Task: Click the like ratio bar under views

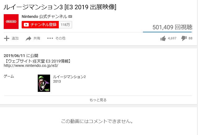Action: pos(168,32)
